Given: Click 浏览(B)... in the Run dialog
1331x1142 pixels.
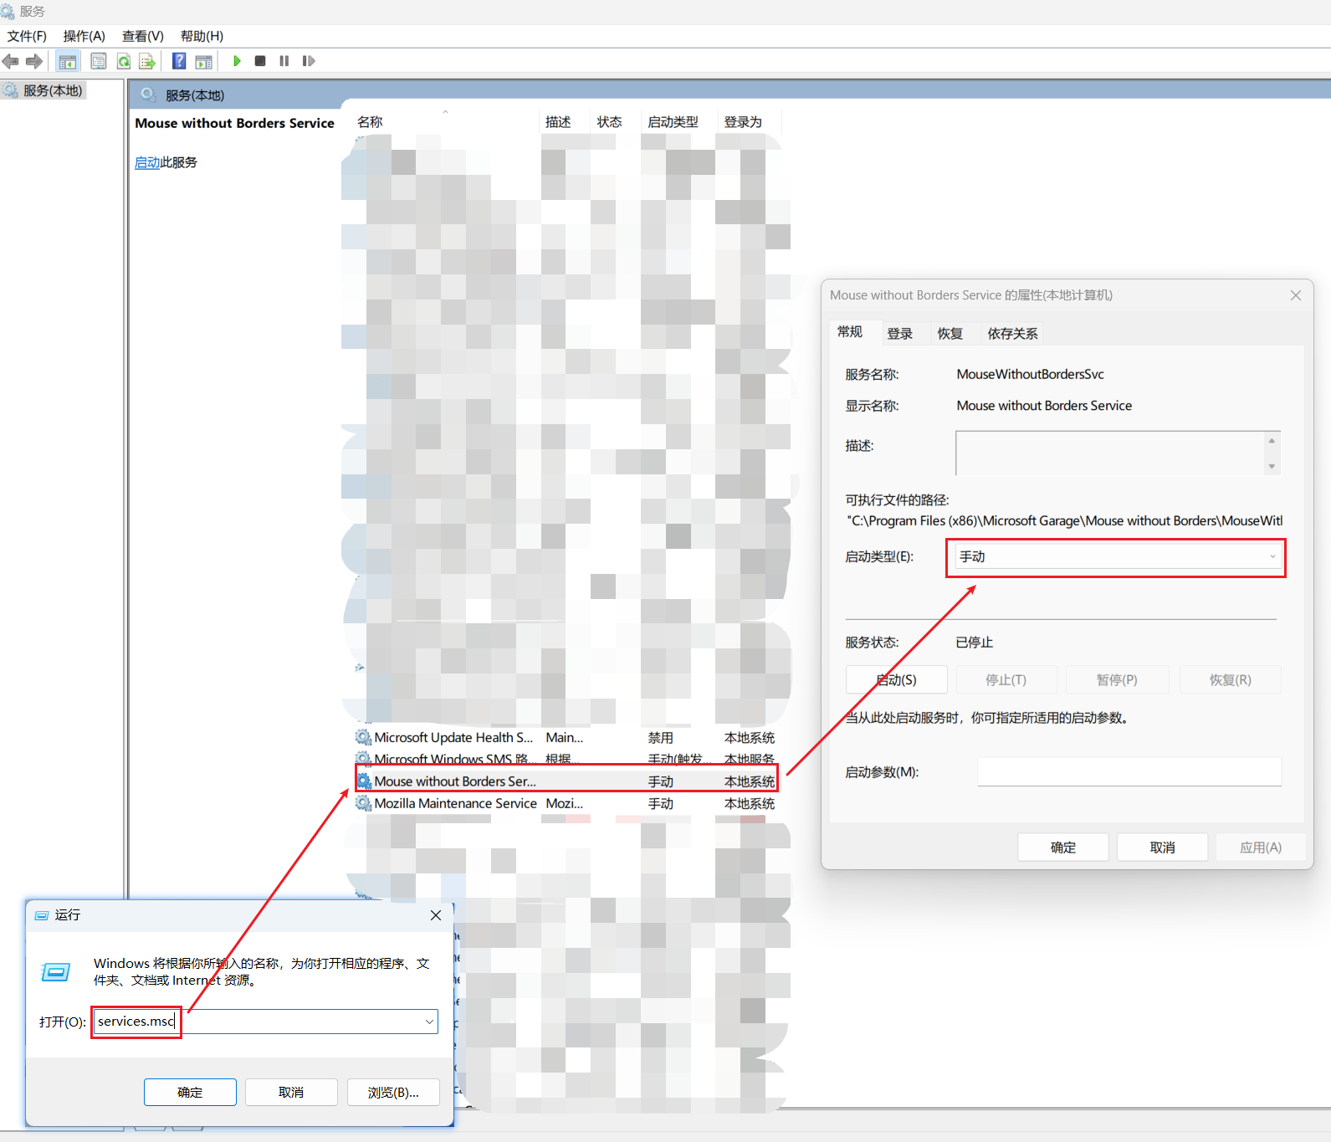Looking at the screenshot, I should (x=393, y=1092).
